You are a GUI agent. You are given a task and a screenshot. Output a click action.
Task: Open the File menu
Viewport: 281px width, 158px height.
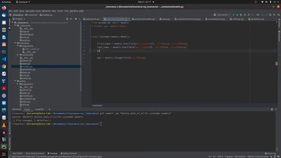[x=11, y=11]
